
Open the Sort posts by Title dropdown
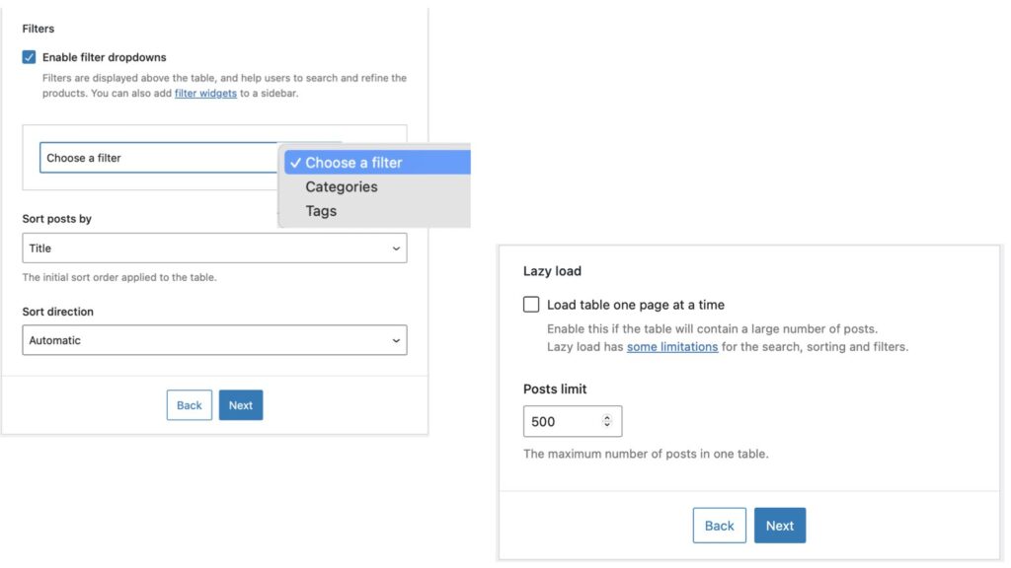213,248
